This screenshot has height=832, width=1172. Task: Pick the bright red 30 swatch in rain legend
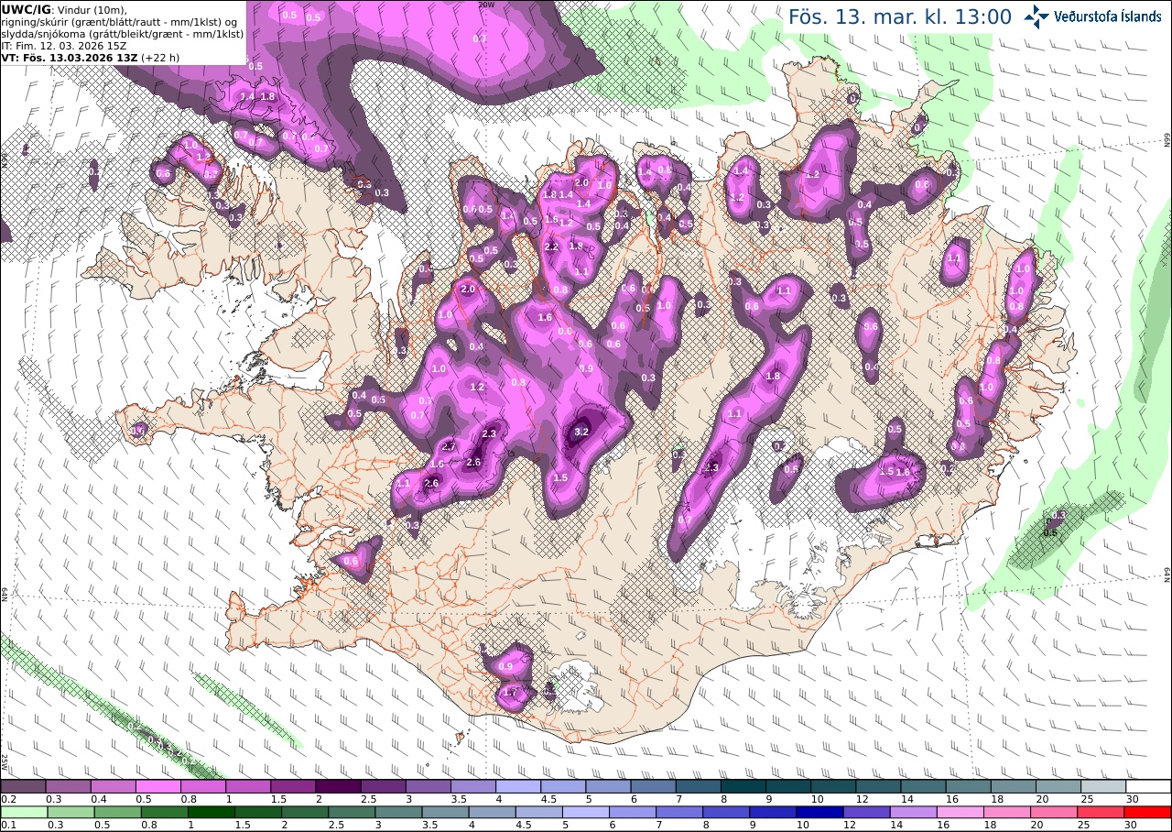point(1148,812)
